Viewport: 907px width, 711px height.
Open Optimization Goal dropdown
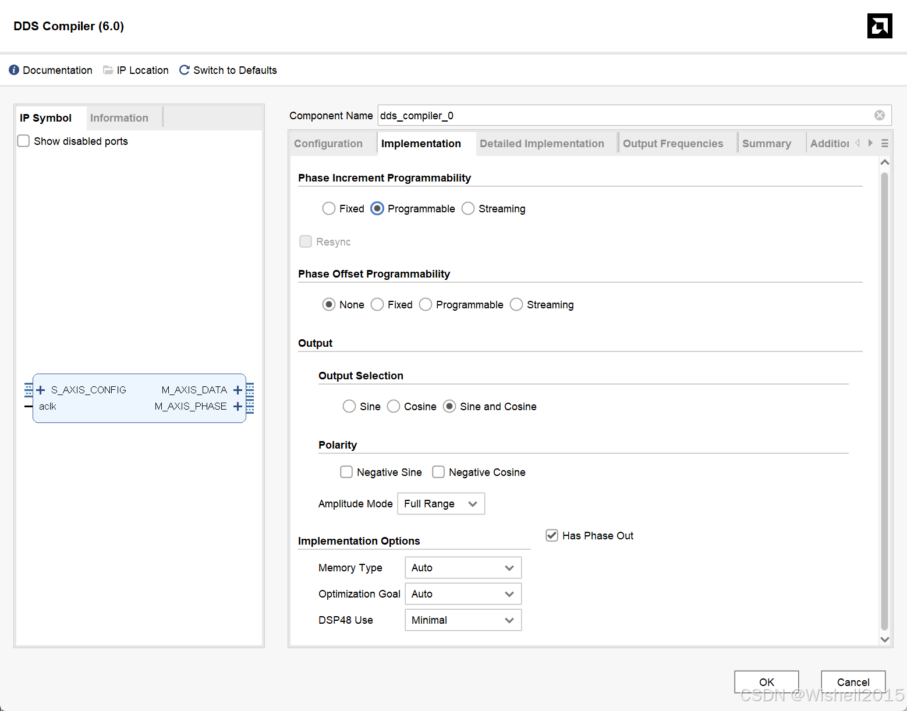[x=463, y=594]
